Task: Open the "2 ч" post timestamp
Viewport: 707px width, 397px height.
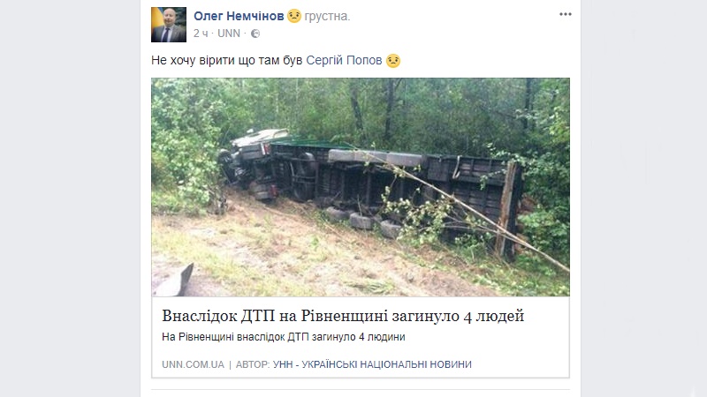Action: [201, 34]
